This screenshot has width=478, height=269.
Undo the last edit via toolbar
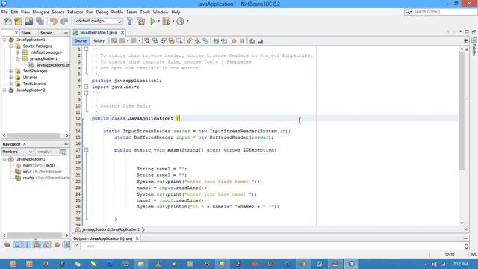pyautogui.click(x=54, y=22)
